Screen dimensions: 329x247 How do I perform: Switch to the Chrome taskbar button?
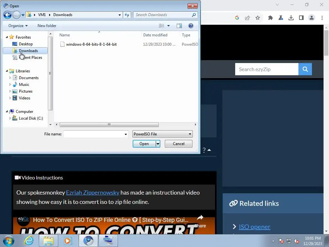tap(88, 241)
